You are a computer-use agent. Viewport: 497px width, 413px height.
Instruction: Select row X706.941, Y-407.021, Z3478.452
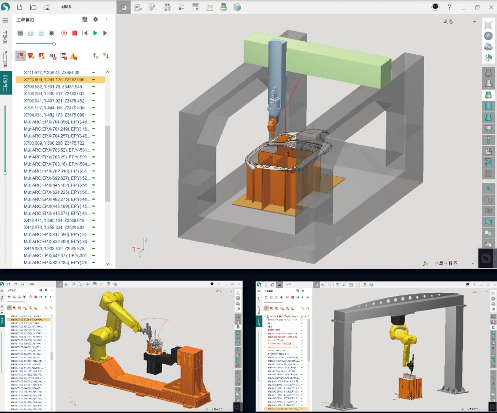(x=60, y=100)
